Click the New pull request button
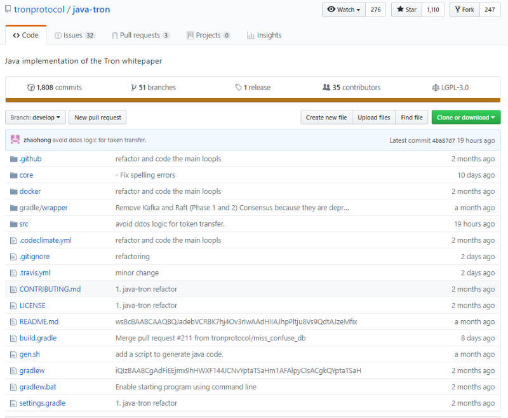 point(98,118)
